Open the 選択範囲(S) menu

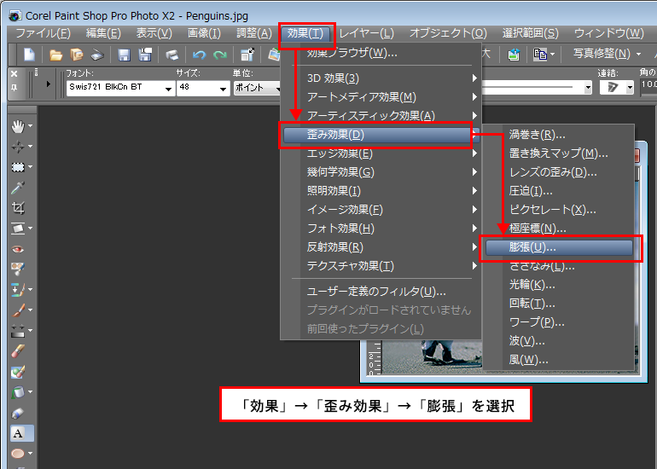point(531,33)
